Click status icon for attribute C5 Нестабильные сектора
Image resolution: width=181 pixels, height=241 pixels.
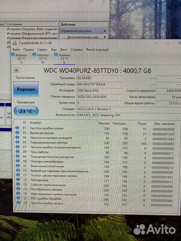pyautogui.click(x=18, y=189)
